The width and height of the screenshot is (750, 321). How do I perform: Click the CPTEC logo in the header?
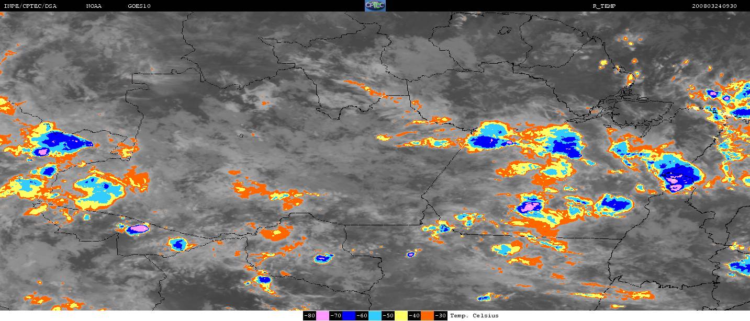[x=375, y=6]
